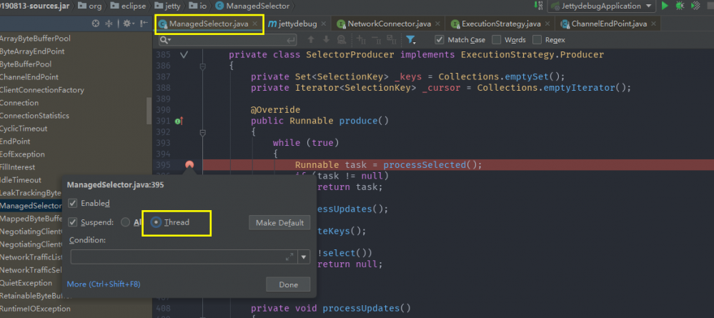This screenshot has height=318, width=714.
Task: Open More breakpoint settings link
Action: point(103,284)
